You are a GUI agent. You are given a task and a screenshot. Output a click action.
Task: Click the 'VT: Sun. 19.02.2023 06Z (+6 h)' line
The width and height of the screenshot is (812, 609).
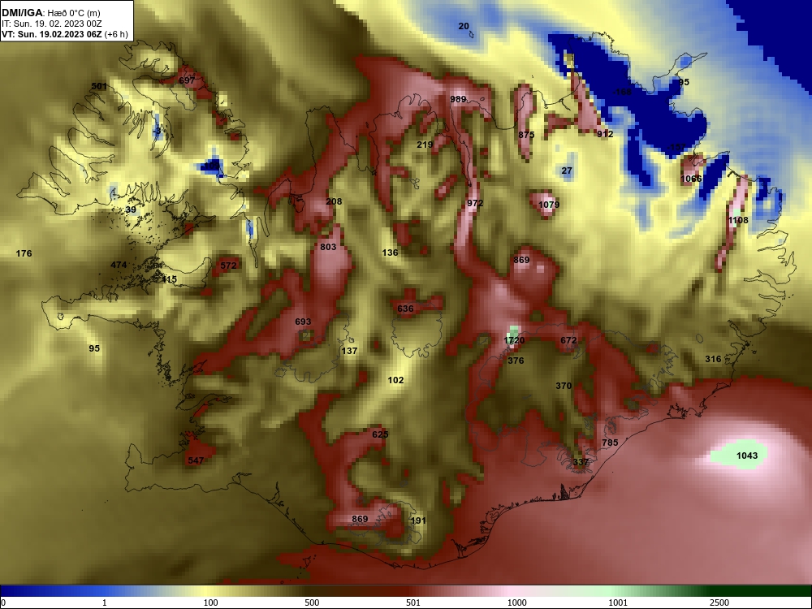(x=65, y=34)
